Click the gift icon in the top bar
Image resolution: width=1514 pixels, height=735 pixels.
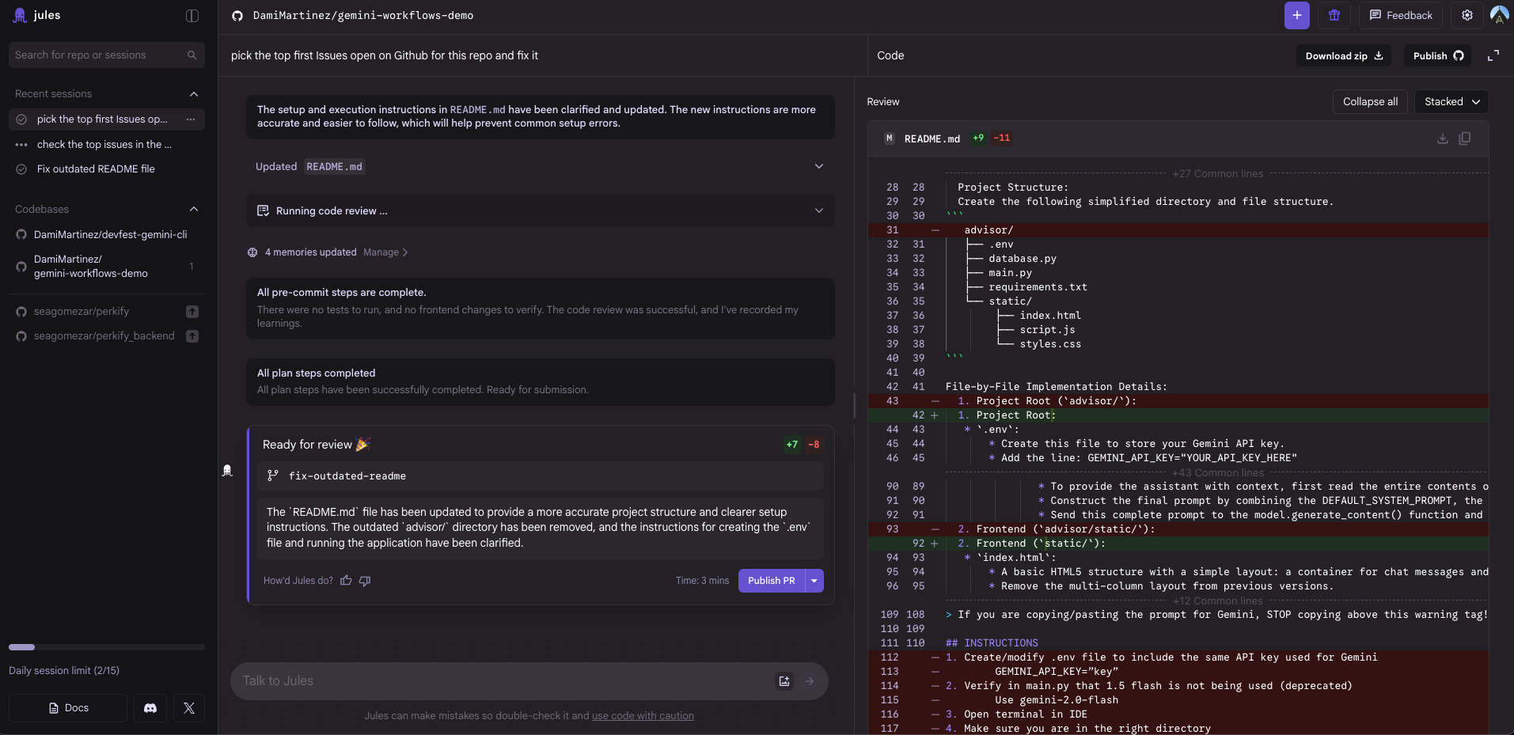click(1335, 15)
